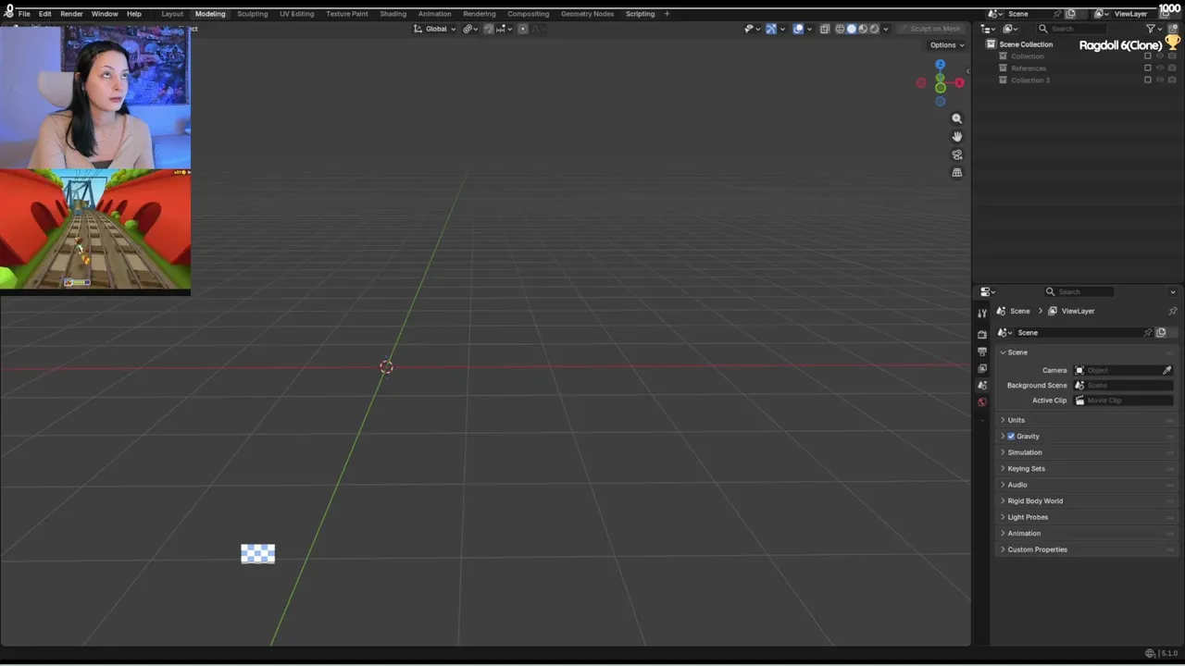Open the Help menu

pos(134,14)
